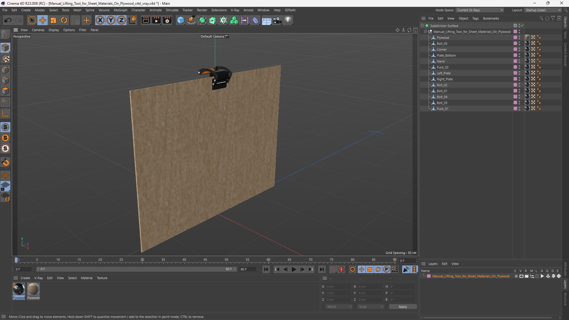Select the first Plywood material sphere

click(19, 289)
